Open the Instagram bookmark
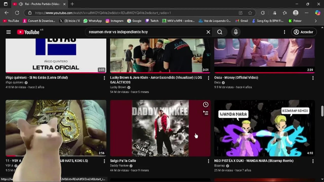This screenshot has height=182, width=324. click(114, 21)
